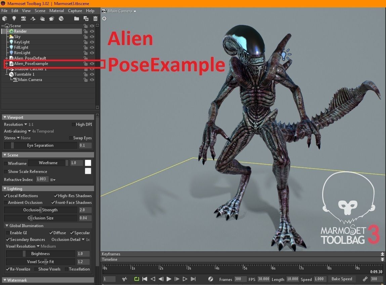Delete selected object with trash icon
The image size is (386, 285).
click(95, 19)
